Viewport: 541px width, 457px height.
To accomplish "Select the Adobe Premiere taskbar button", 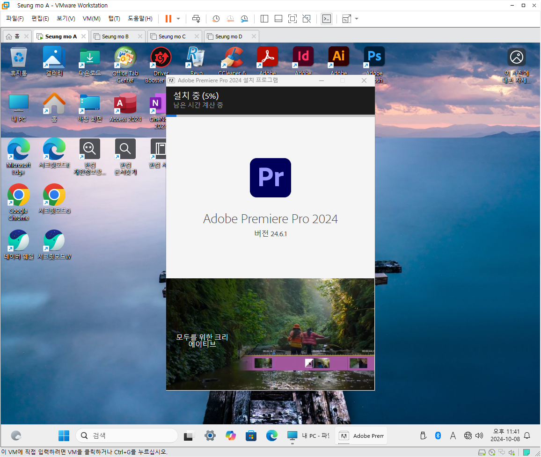I will [x=361, y=435].
